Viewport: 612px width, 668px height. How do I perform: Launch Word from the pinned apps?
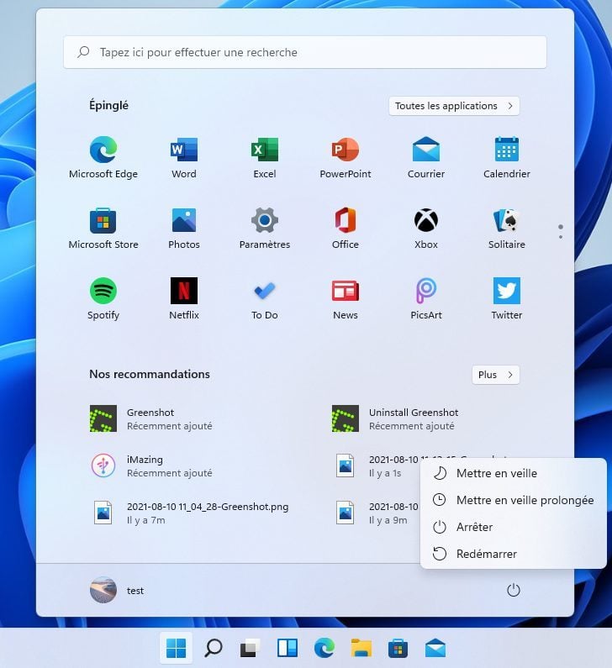tap(184, 157)
